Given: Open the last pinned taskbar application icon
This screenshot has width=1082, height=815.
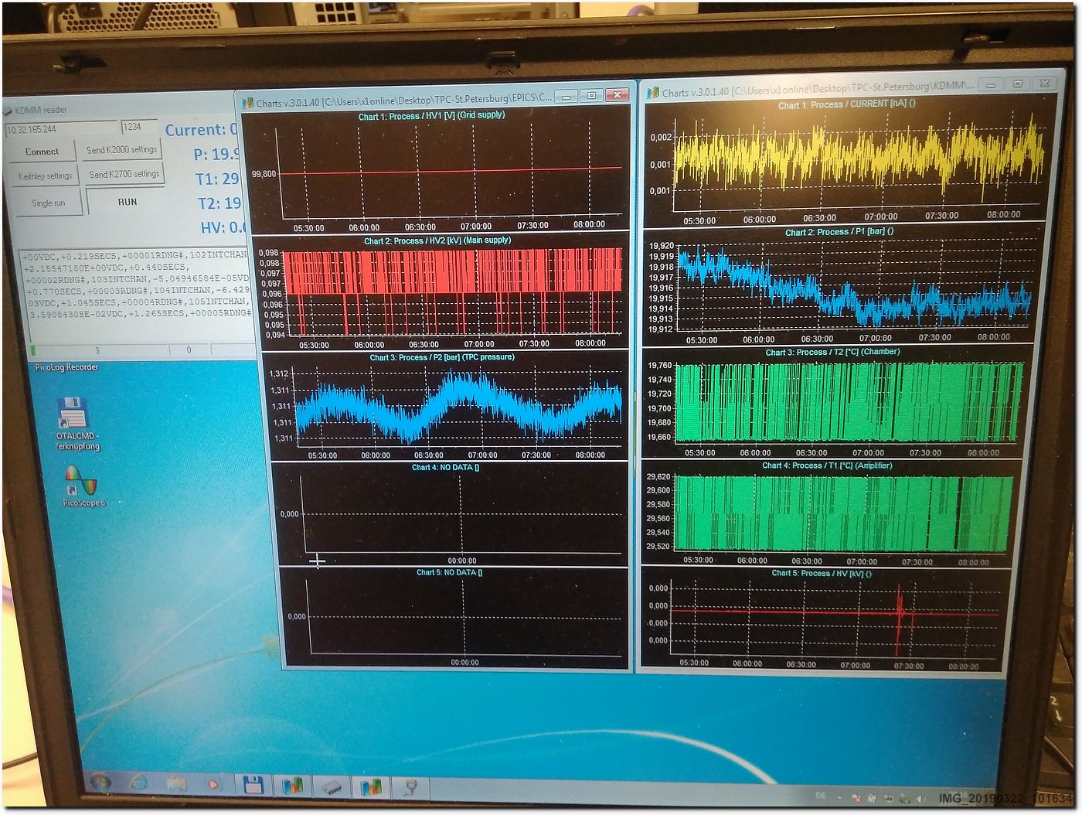Looking at the screenshot, I should point(411,788).
